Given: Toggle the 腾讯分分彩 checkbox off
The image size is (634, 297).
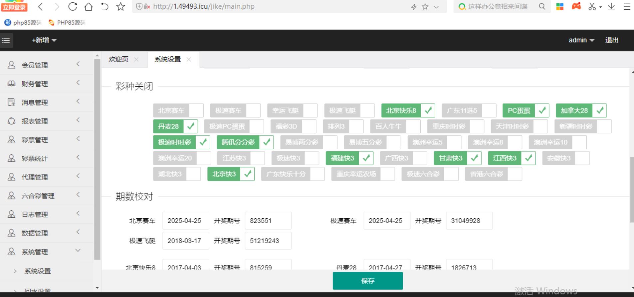Looking at the screenshot, I should (x=266, y=142).
